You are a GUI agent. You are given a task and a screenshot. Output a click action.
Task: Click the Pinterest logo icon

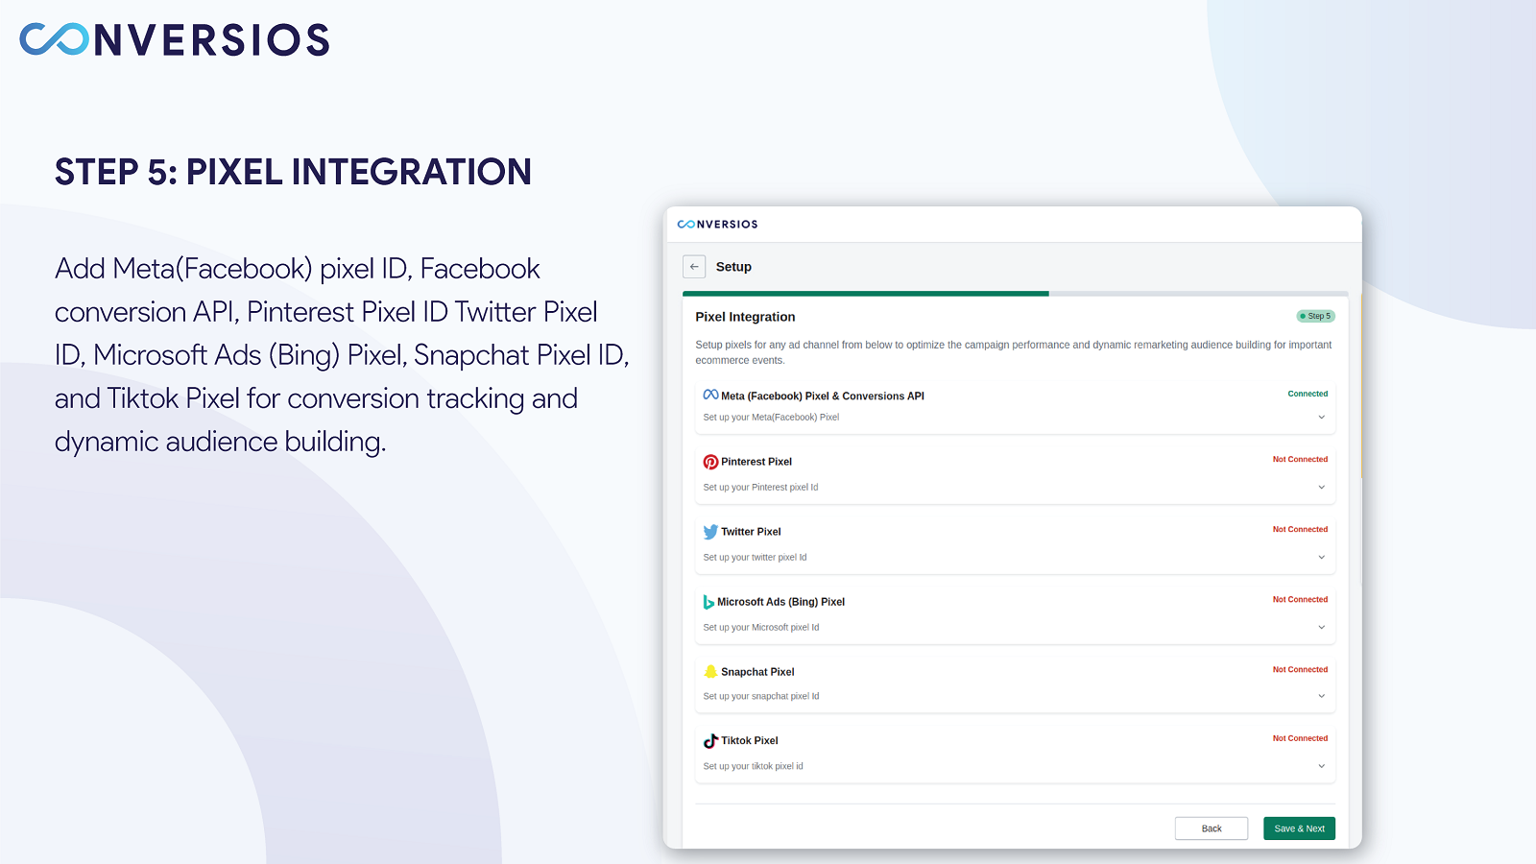pyautogui.click(x=710, y=462)
